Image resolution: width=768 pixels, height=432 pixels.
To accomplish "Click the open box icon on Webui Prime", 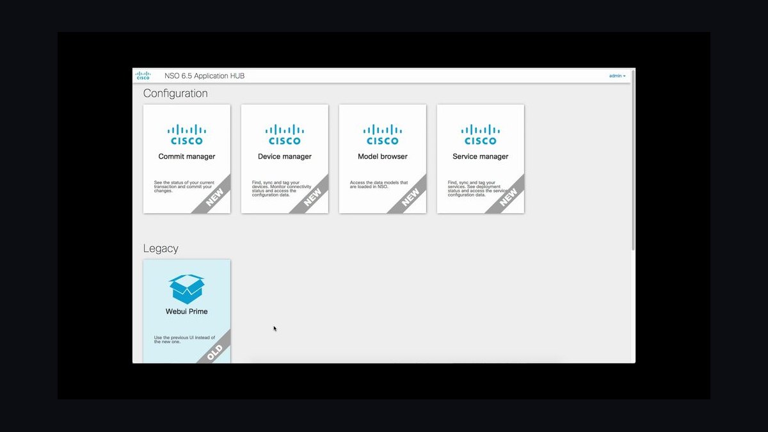I will (187, 289).
